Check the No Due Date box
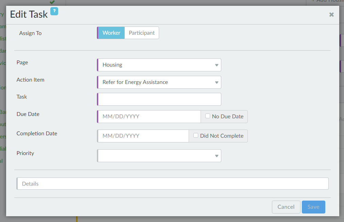344x222 pixels. point(208,116)
